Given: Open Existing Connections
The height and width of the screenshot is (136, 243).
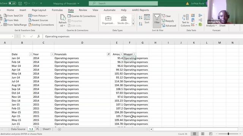Looking at the screenshot, I should (x=41, y=25).
